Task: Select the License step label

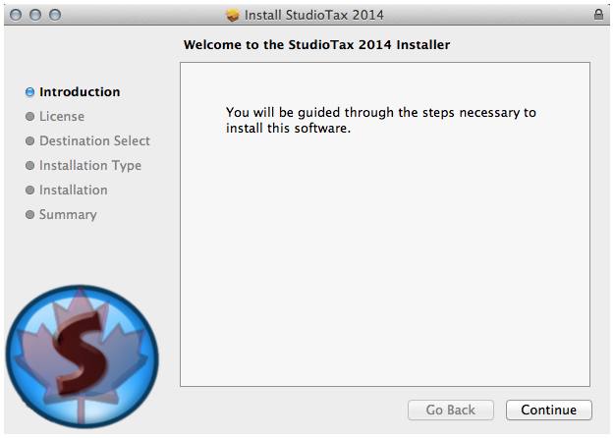Action: click(x=62, y=116)
